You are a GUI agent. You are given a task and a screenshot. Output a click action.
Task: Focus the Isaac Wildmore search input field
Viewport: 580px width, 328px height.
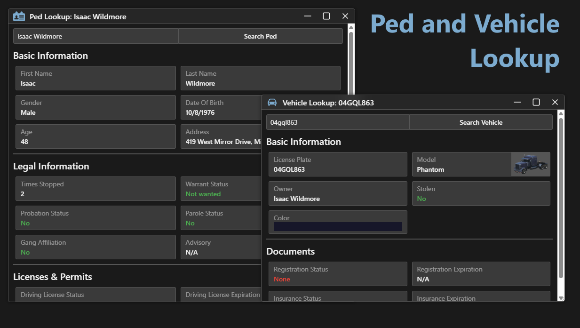(x=95, y=36)
